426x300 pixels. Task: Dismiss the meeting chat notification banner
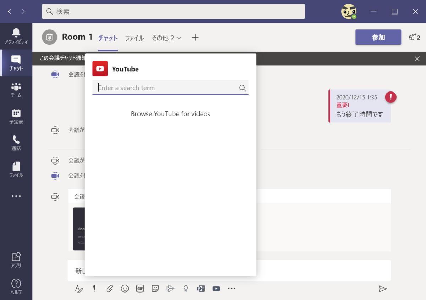[417, 59]
